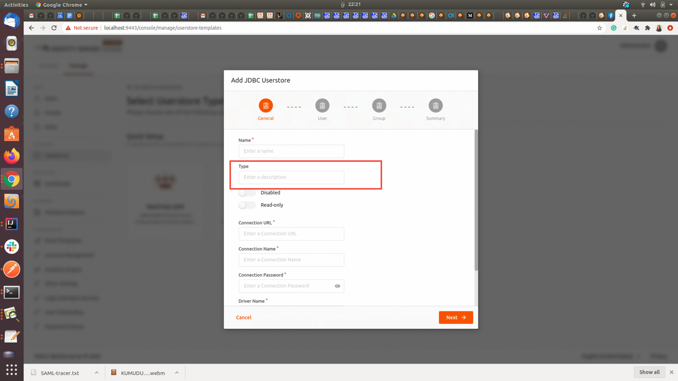678x381 pixels.
Task: Click the address bar URL
Action: [x=163, y=28]
